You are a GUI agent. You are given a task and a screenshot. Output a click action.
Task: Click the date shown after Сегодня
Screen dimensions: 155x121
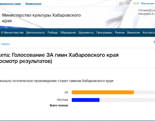pos(152,10)
